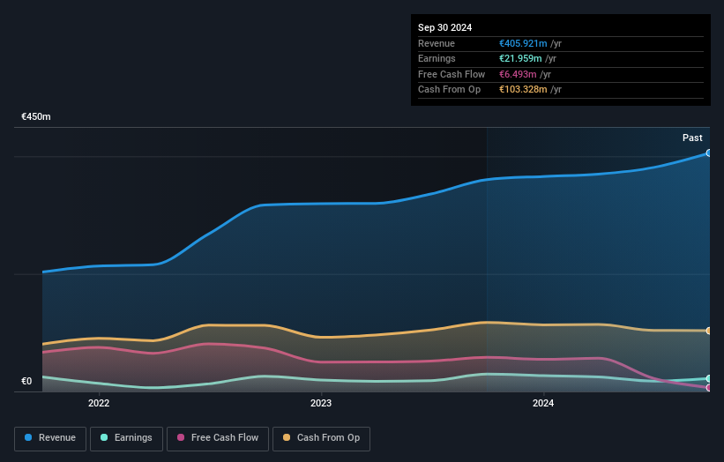This screenshot has width=724, height=462.
Task: Click the Sep 30 2024 tooltip date
Action: 444,27
